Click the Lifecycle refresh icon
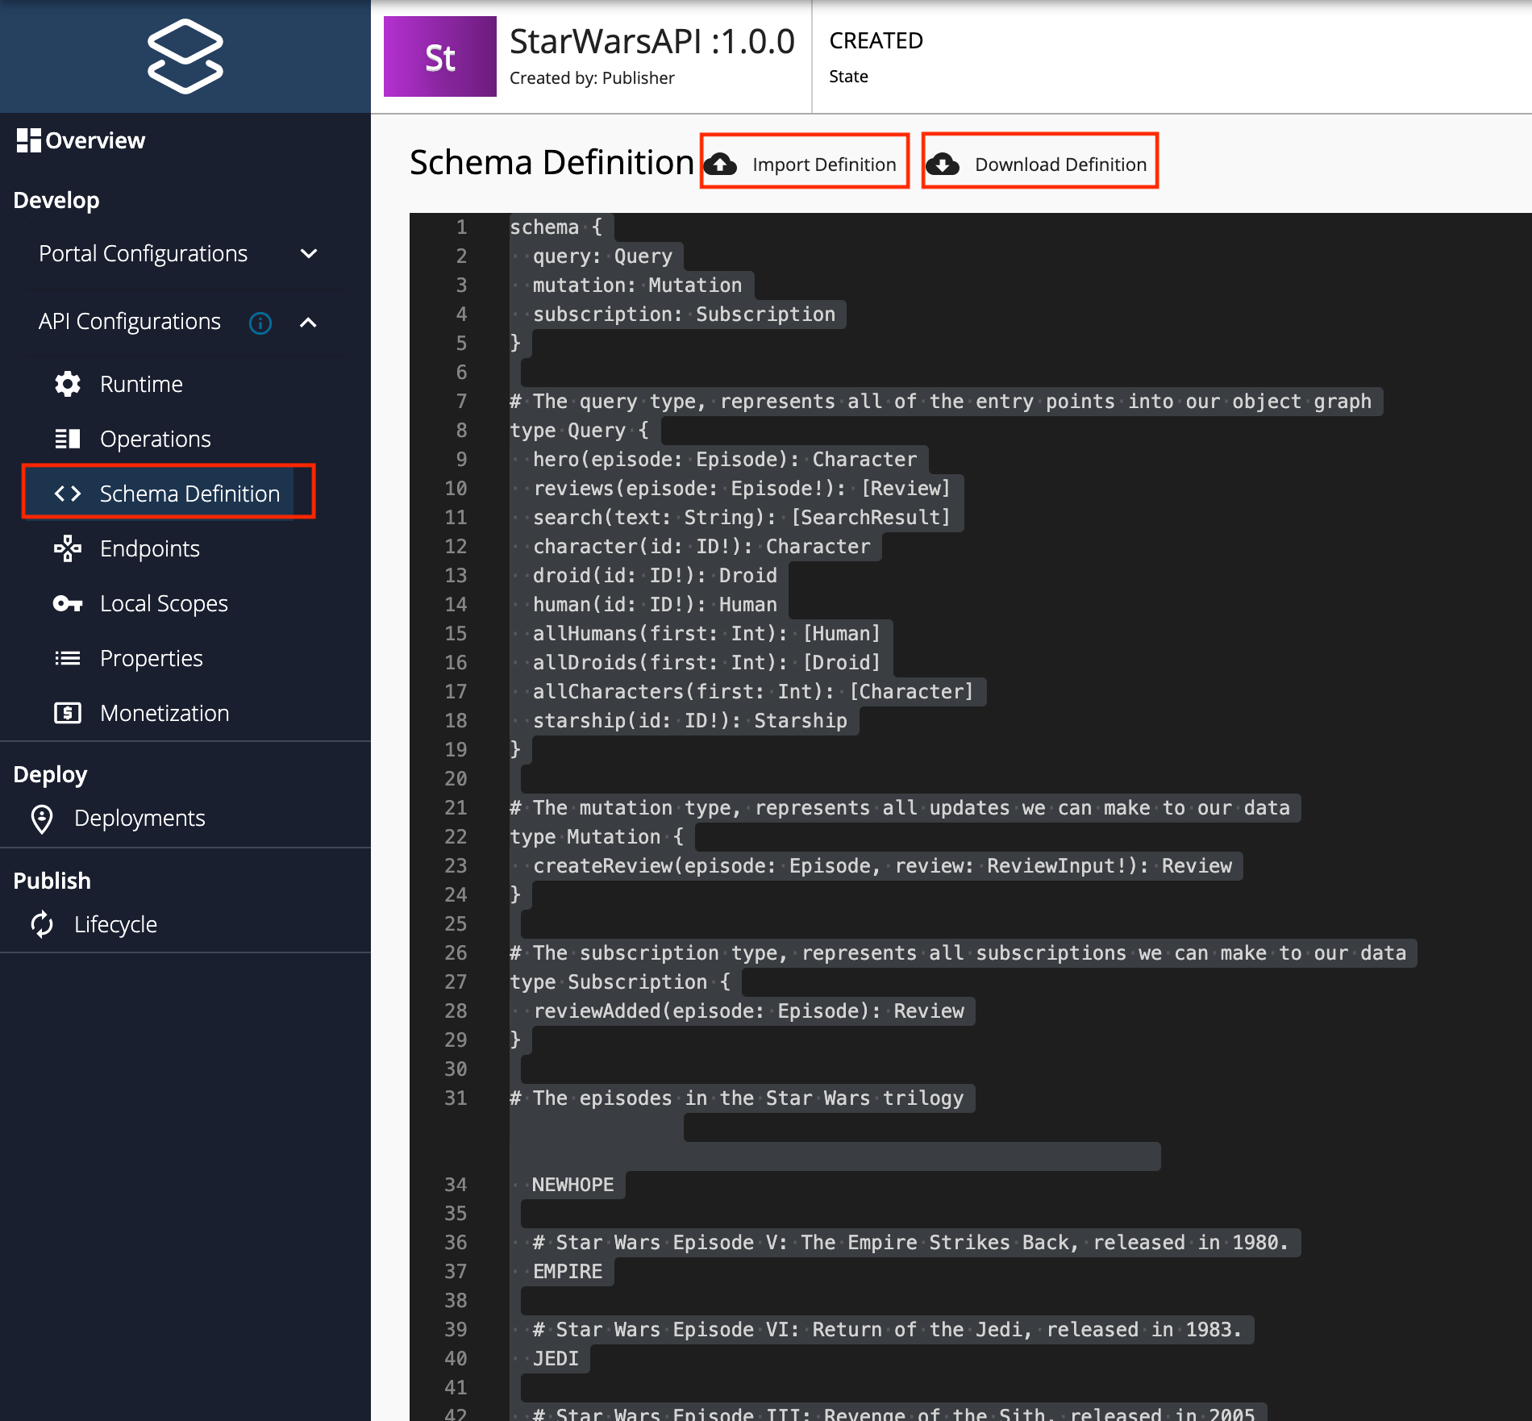 tap(43, 924)
